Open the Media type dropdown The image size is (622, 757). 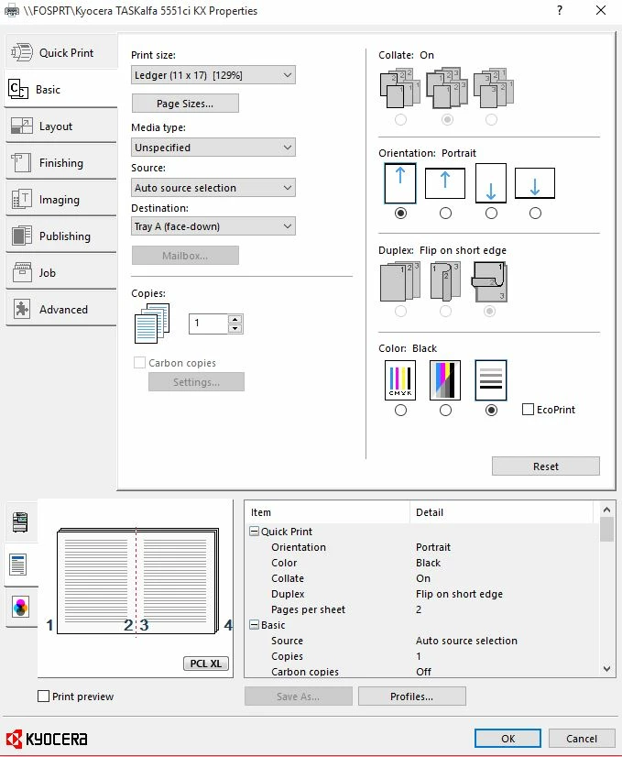coord(213,148)
